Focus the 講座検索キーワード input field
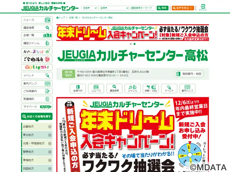230x172 pixels. (x=143, y=8)
